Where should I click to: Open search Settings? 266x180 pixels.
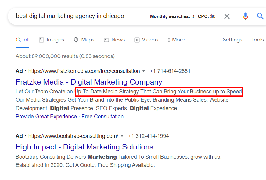[x=232, y=40]
